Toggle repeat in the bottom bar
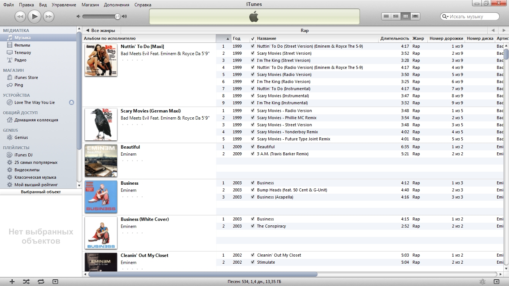This screenshot has height=286, width=509. coord(41,282)
